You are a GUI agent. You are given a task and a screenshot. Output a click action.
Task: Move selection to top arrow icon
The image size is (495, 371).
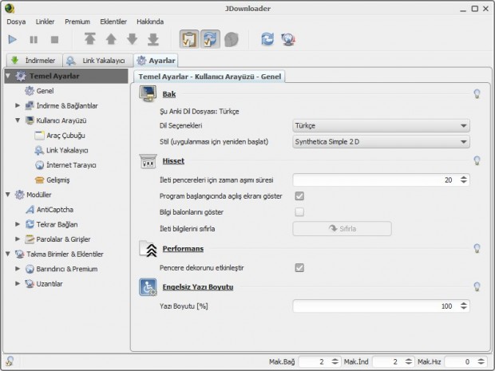pos(90,39)
